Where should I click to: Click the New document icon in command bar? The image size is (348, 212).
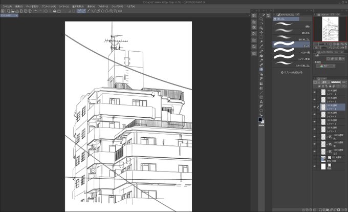coord(8,11)
